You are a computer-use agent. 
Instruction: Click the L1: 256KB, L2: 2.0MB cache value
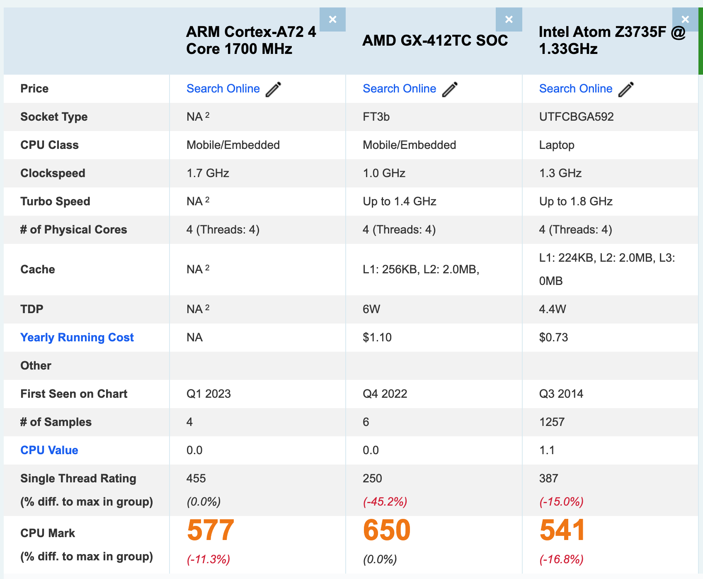click(x=421, y=270)
